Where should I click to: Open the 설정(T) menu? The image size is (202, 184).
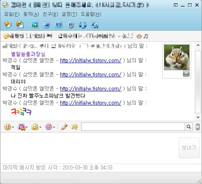(x=69, y=14)
